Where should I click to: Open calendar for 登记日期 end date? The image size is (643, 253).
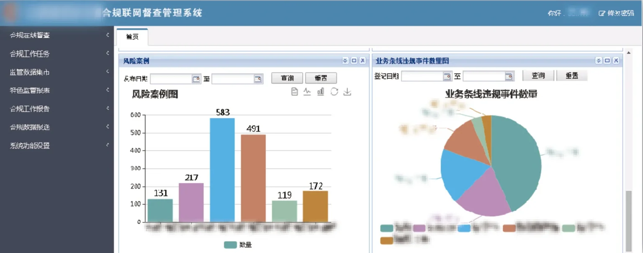(x=509, y=76)
